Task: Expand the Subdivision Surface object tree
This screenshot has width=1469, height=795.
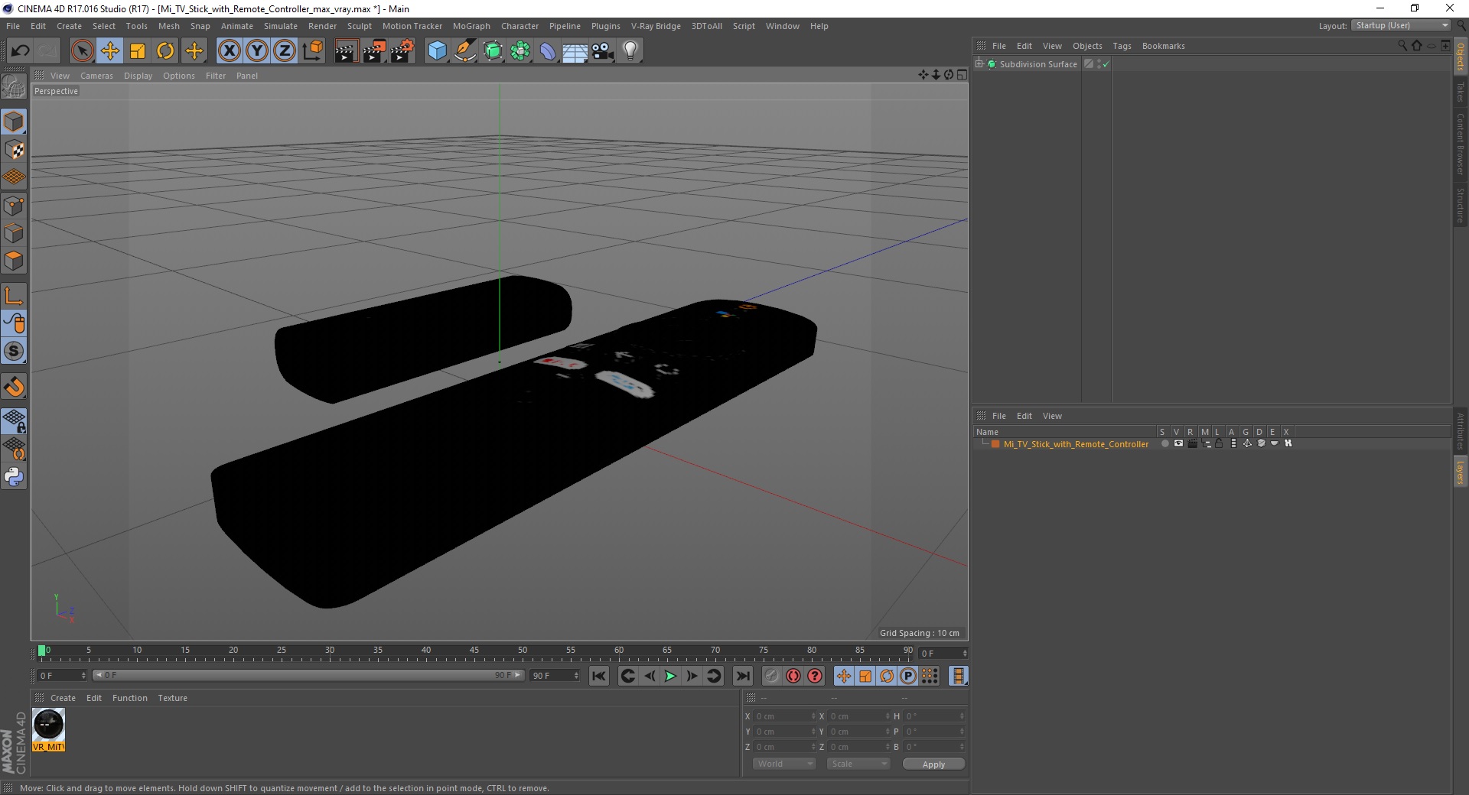Action: click(979, 64)
